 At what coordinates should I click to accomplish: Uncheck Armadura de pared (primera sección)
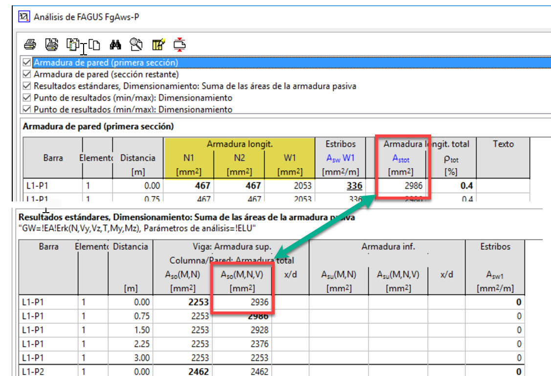(27, 63)
